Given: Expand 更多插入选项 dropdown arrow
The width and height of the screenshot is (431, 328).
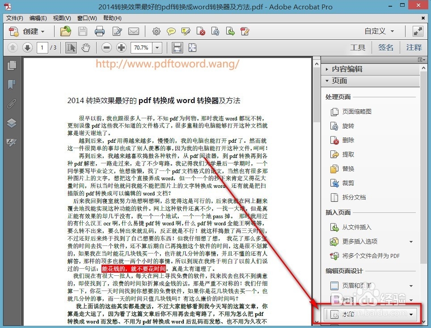Looking at the screenshot, I should pos(411,241).
